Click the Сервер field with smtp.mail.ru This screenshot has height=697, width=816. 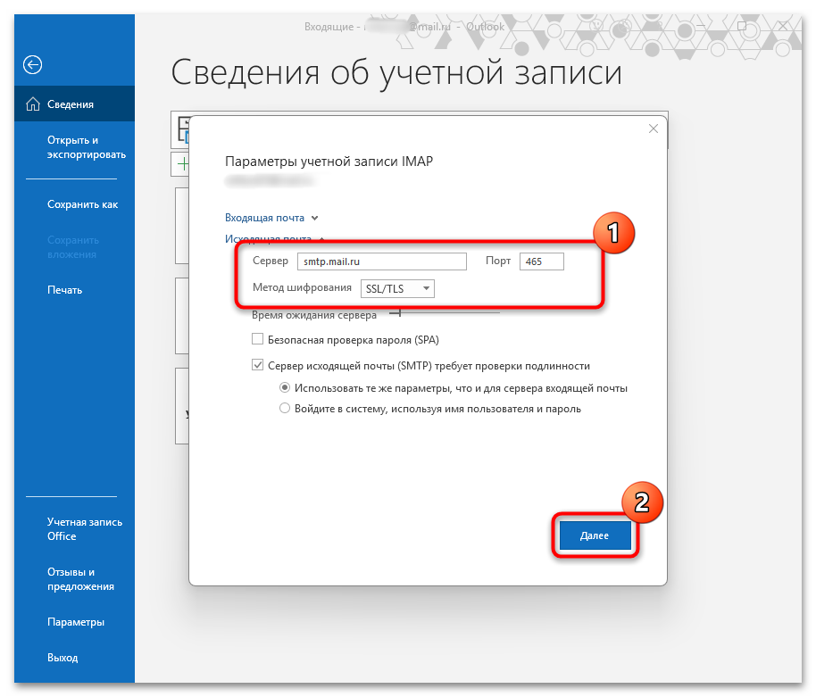pos(381,261)
